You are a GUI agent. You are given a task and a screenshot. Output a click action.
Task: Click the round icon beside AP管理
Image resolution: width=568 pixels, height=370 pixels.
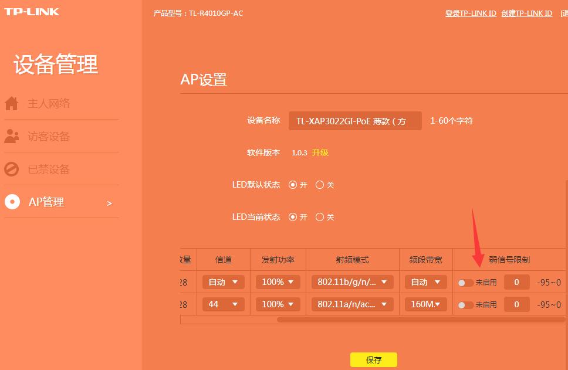(12, 202)
